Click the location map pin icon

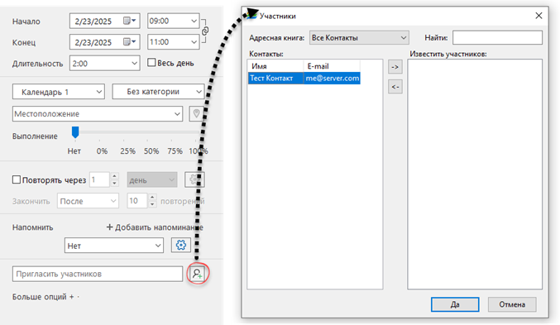tap(196, 114)
